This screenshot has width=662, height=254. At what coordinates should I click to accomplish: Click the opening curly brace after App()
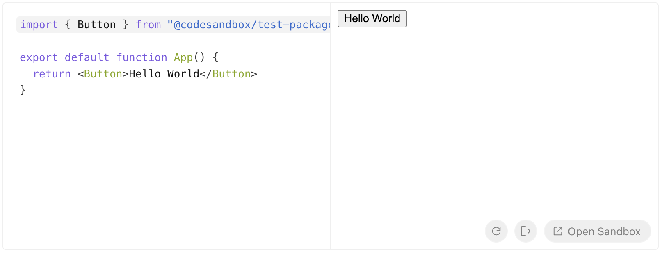[216, 58]
